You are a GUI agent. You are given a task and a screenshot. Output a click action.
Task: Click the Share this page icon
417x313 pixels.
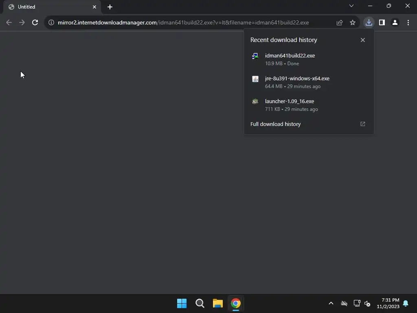pyautogui.click(x=339, y=23)
